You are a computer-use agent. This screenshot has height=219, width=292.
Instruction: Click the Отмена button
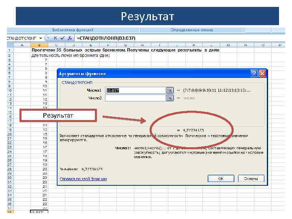(x=251, y=178)
